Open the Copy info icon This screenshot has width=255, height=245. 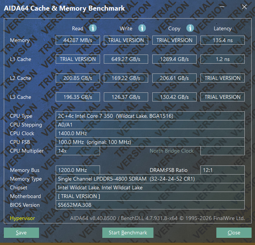click(190, 28)
